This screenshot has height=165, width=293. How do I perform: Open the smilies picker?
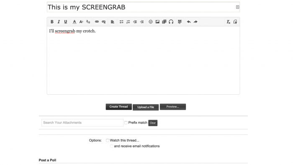point(151,22)
